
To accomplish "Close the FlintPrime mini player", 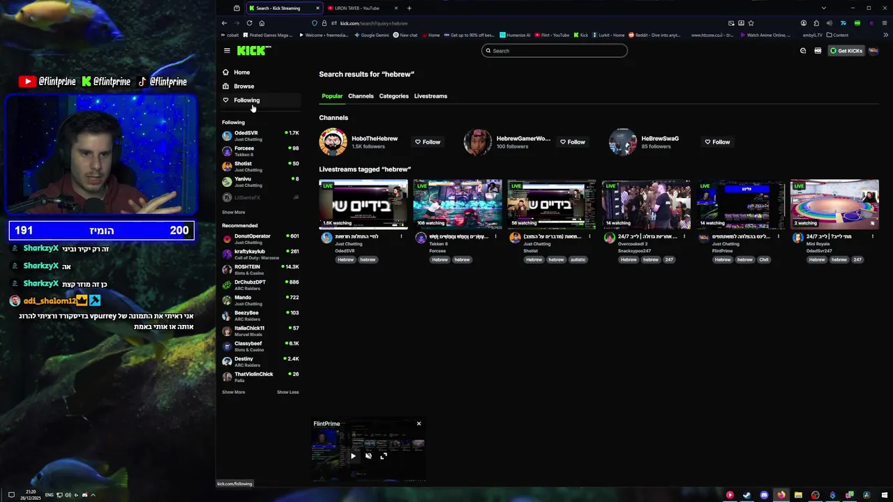I will pyautogui.click(x=419, y=423).
